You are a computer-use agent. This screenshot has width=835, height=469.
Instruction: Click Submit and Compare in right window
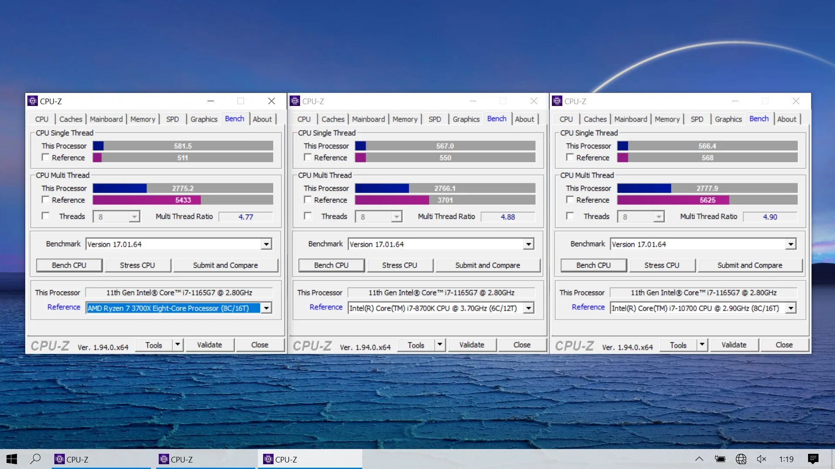pyautogui.click(x=749, y=265)
